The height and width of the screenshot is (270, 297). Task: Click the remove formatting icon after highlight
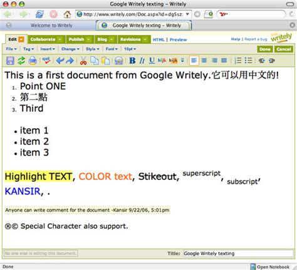182,61
